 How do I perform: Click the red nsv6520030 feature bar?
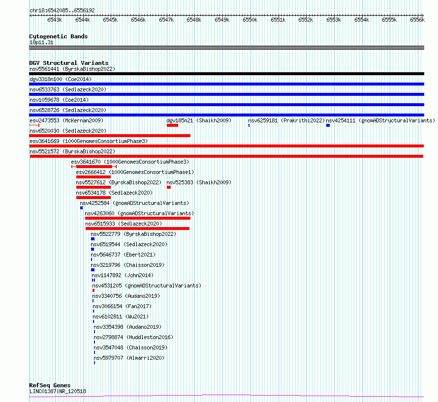tap(110, 136)
